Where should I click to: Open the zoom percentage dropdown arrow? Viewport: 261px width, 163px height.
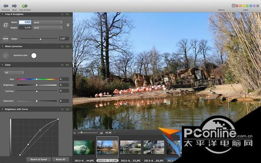[115, 133]
